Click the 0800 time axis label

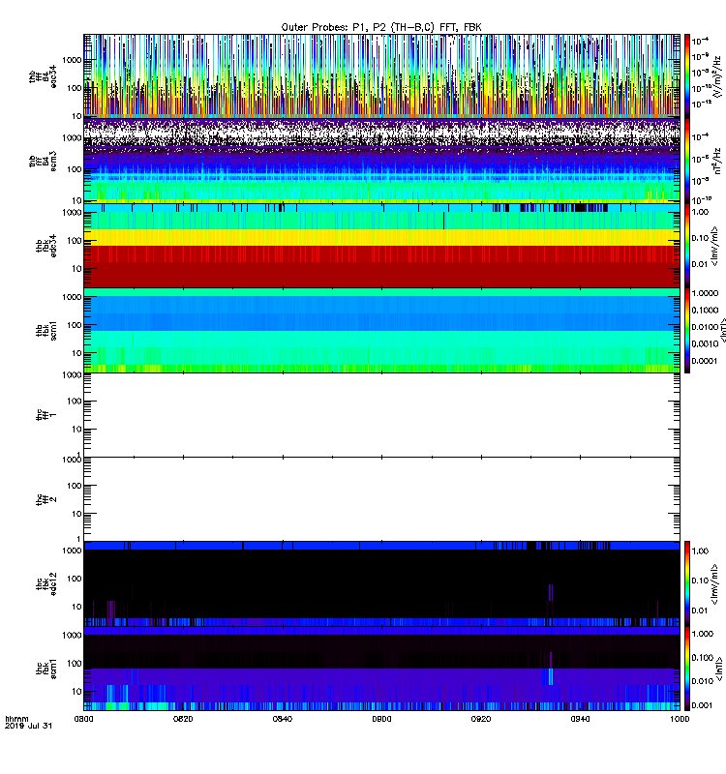pos(84,719)
